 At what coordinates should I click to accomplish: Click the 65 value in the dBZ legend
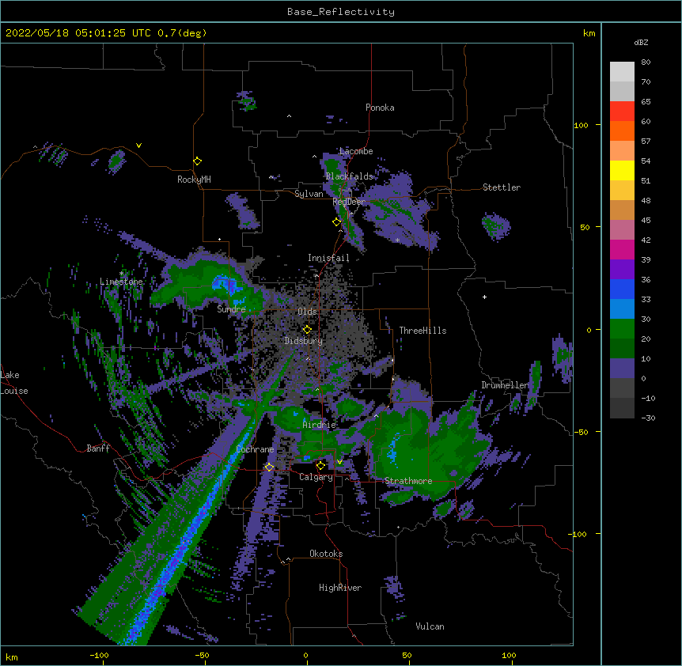646,102
